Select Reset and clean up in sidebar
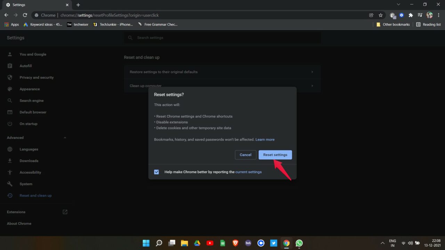The image size is (445, 250). coord(35,195)
